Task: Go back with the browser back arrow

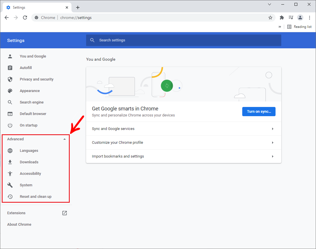Action: [x=7, y=18]
